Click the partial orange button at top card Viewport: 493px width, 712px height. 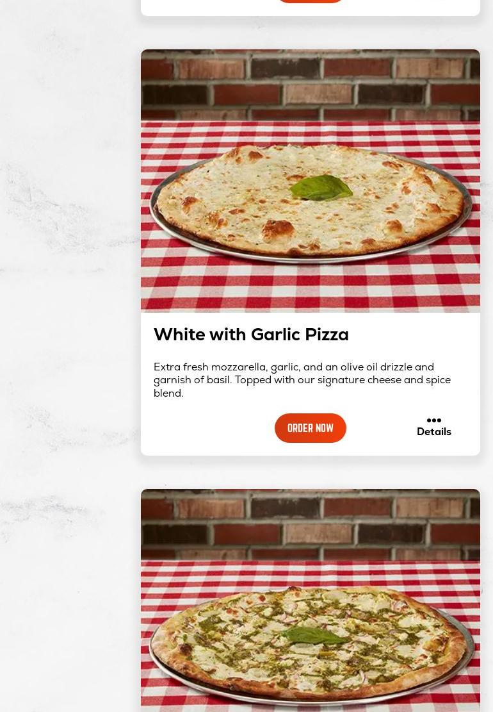[x=311, y=1]
